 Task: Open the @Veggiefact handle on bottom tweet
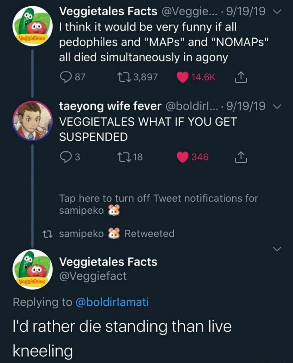coord(93,276)
